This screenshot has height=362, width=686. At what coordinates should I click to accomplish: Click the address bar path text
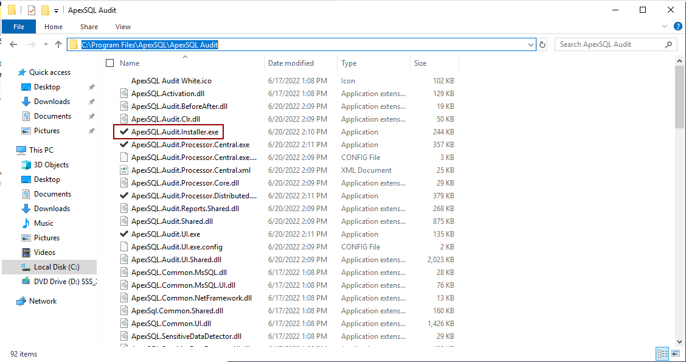pos(150,44)
